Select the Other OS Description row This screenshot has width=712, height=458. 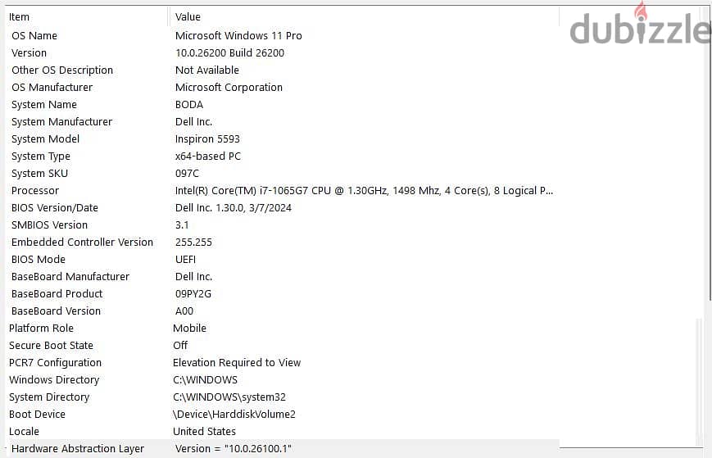pyautogui.click(x=62, y=70)
